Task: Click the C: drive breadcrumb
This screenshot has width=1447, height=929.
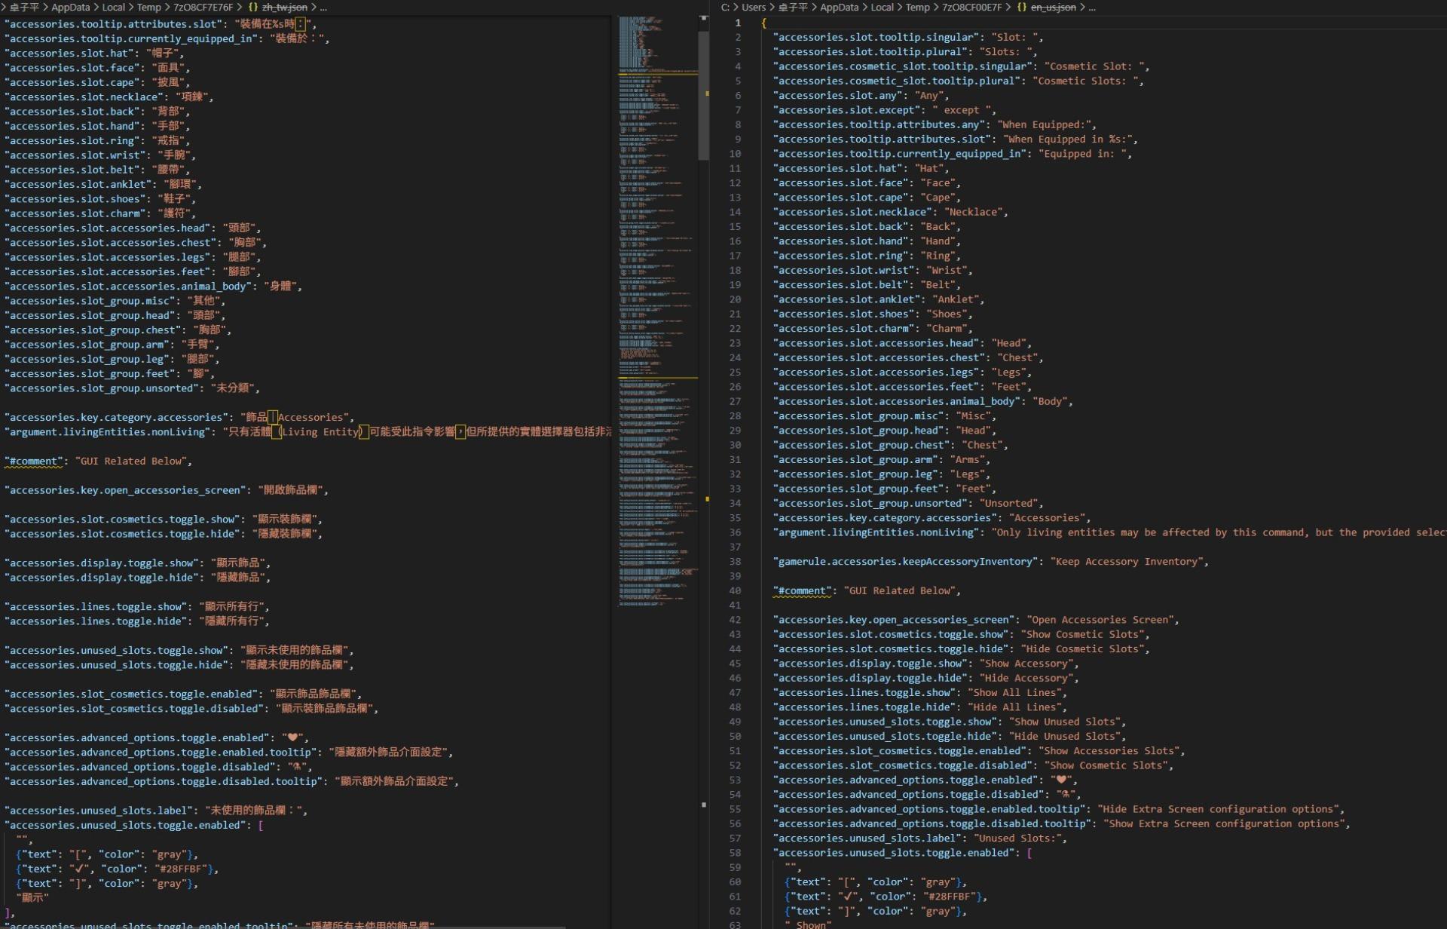Action: [x=725, y=8]
